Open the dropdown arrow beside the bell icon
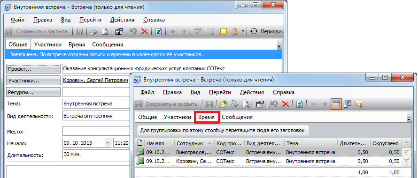Image resolution: width=418 pixels, height=178 pixels. [243, 31]
